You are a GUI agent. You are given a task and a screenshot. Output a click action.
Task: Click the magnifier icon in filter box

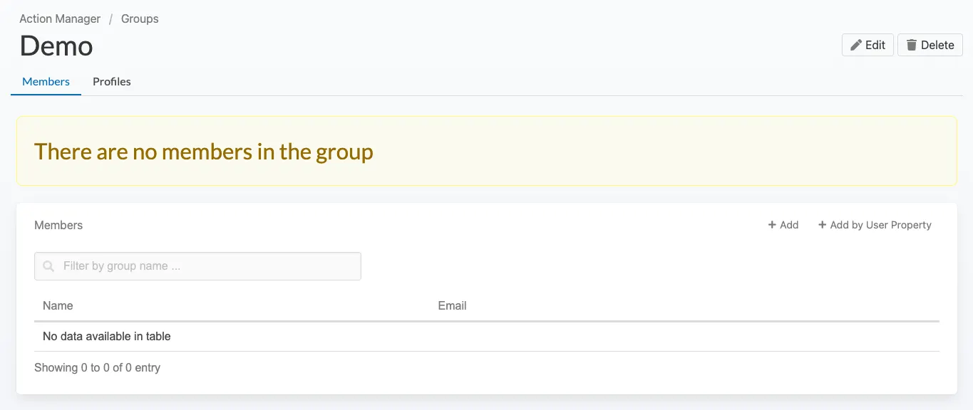point(48,266)
